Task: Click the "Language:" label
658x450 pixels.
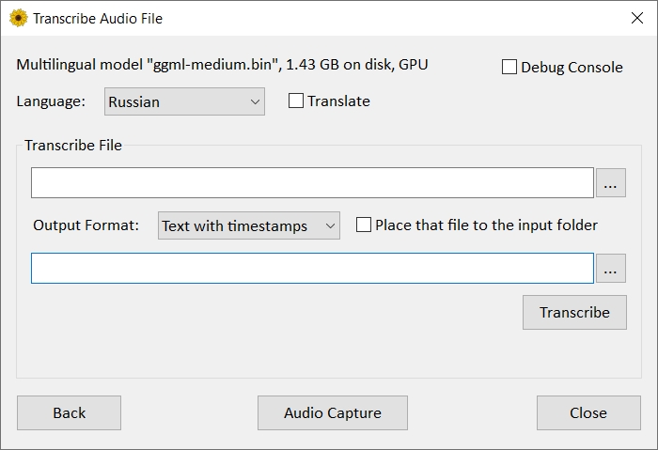Action: click(51, 101)
